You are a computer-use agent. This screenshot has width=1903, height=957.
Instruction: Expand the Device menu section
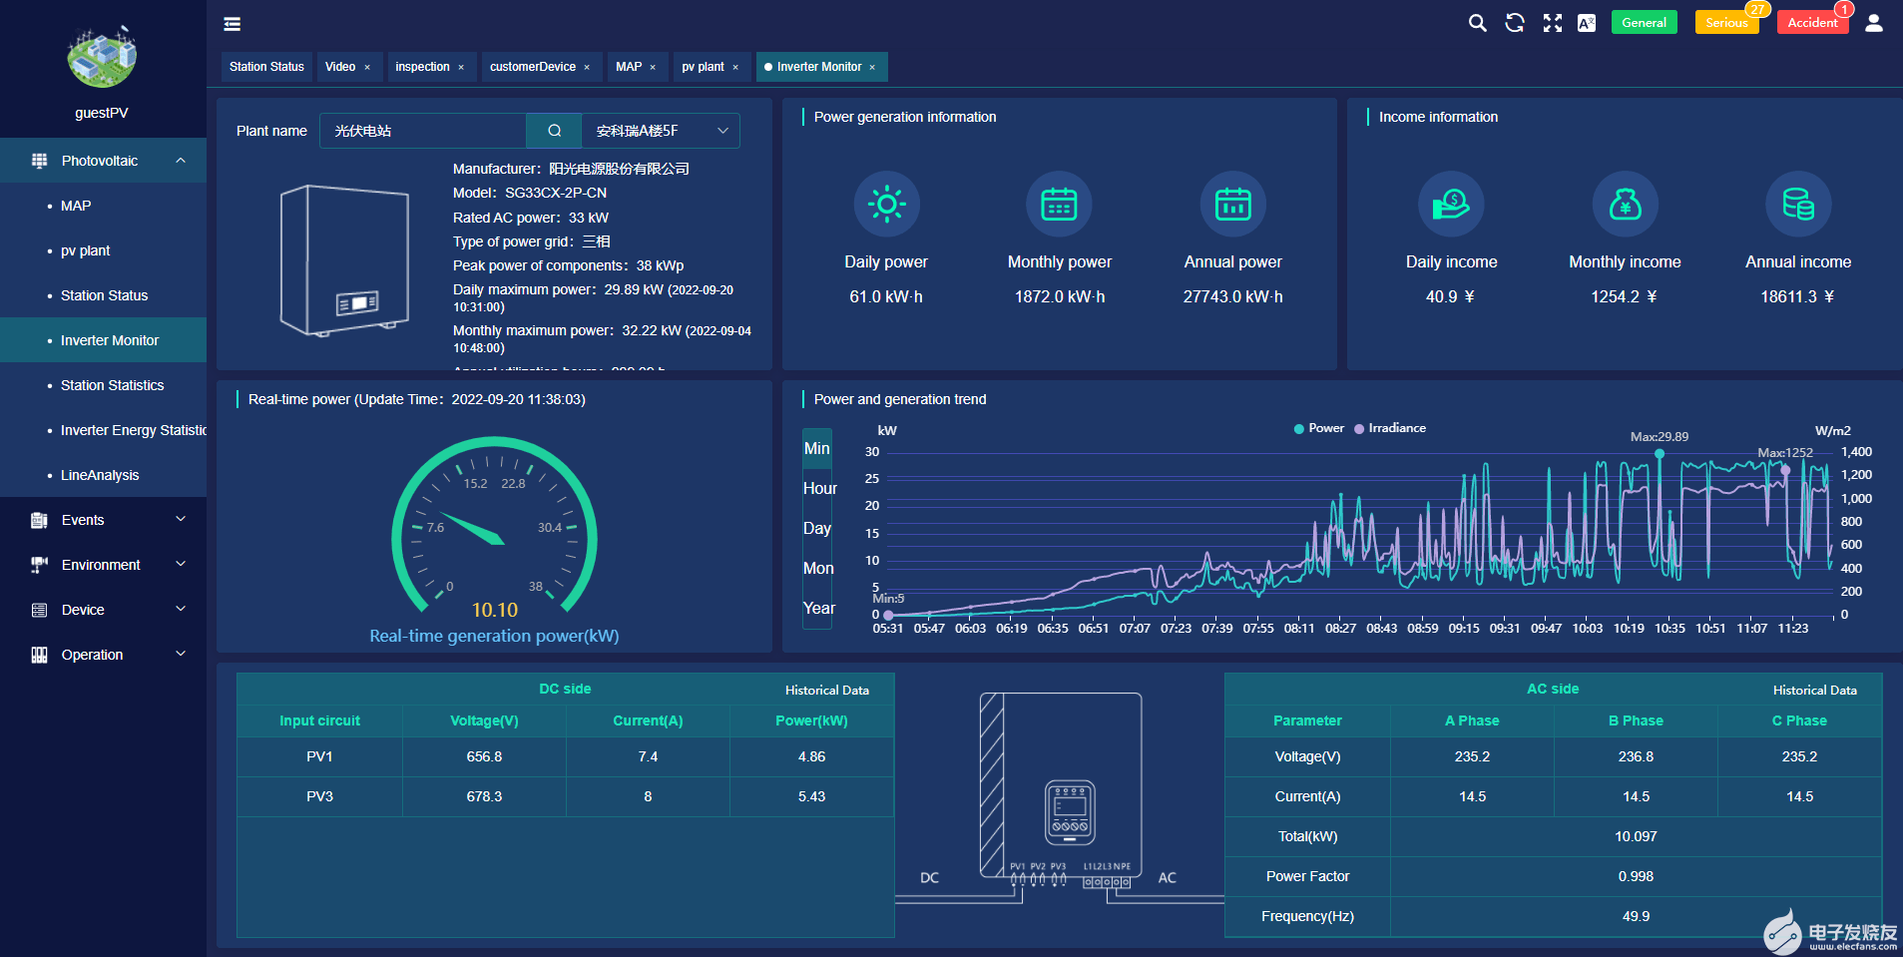pos(181,609)
